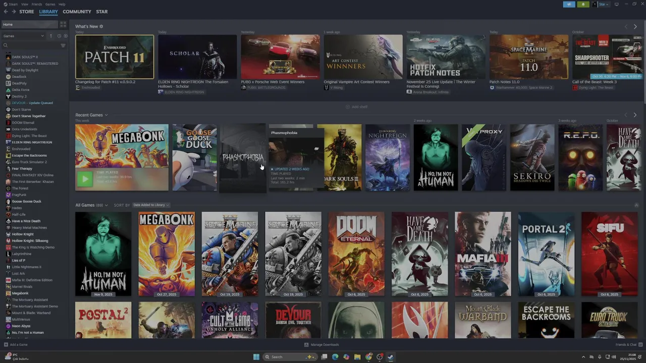Sort library by recent activity clock icon
The width and height of the screenshot is (646, 363).
[x=59, y=36]
